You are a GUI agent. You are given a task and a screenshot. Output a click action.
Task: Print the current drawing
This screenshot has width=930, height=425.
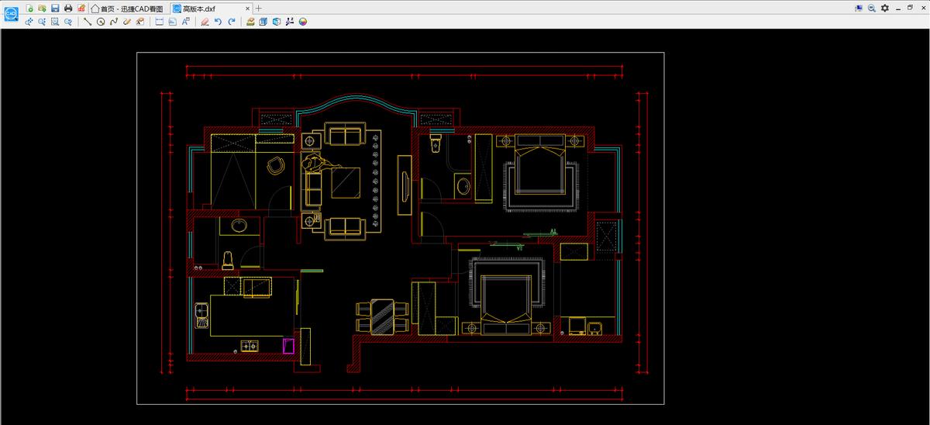pos(68,8)
